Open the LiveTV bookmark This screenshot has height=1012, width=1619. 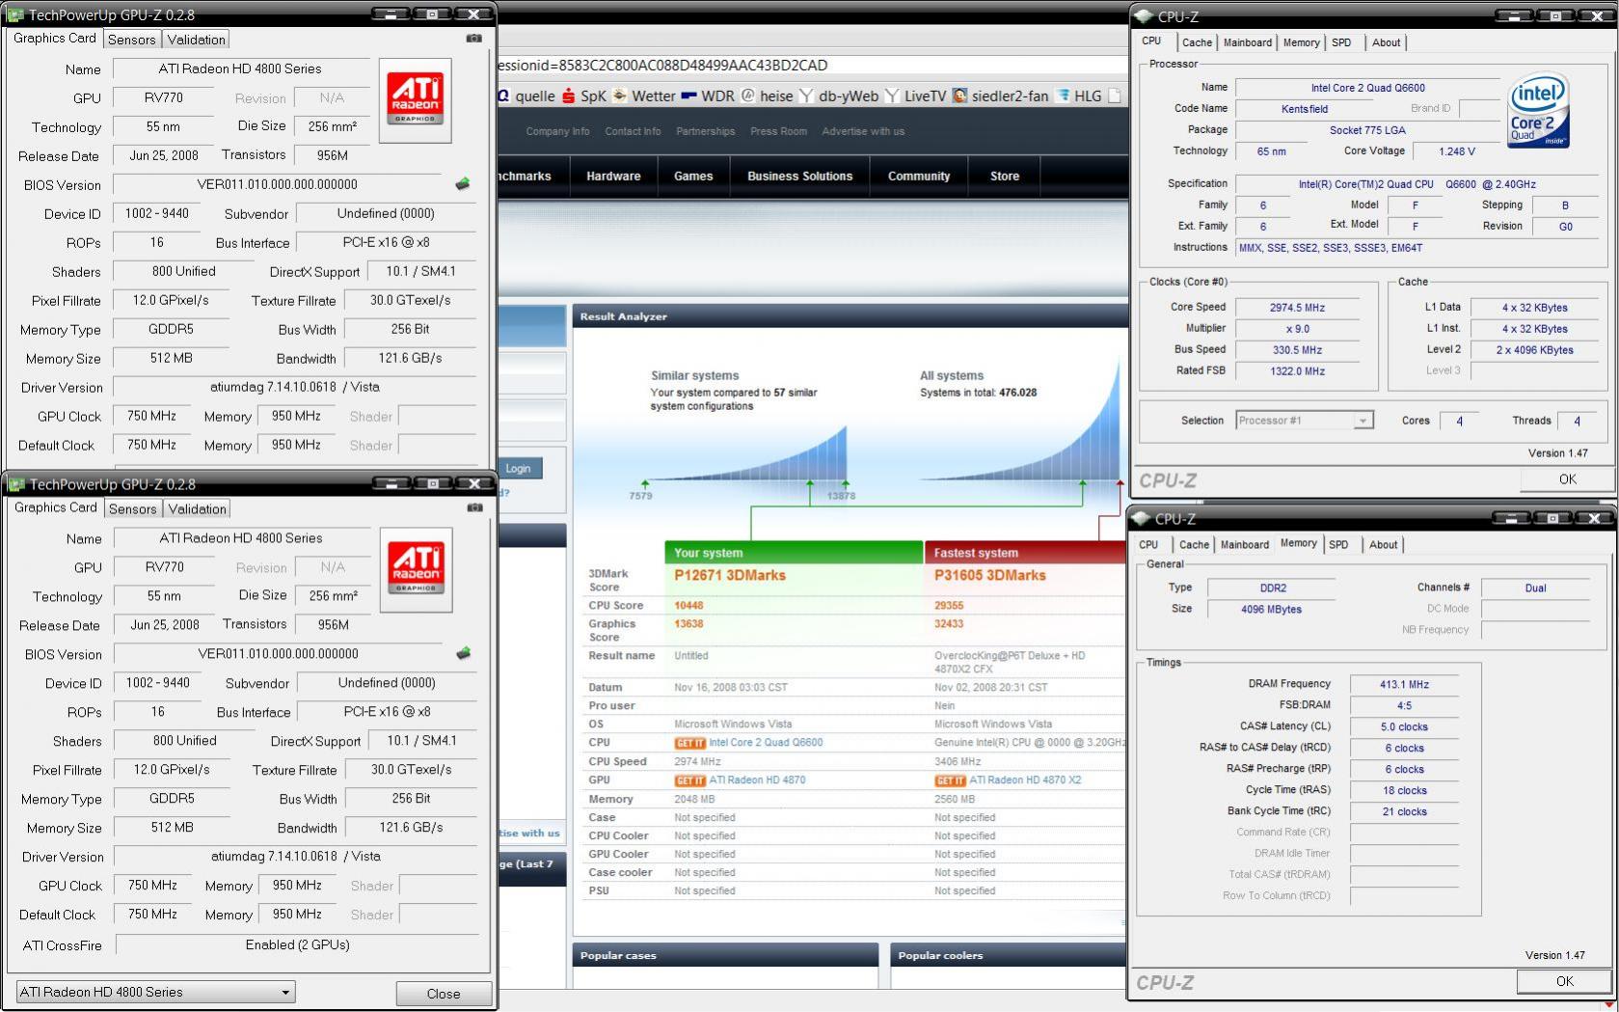(x=915, y=96)
